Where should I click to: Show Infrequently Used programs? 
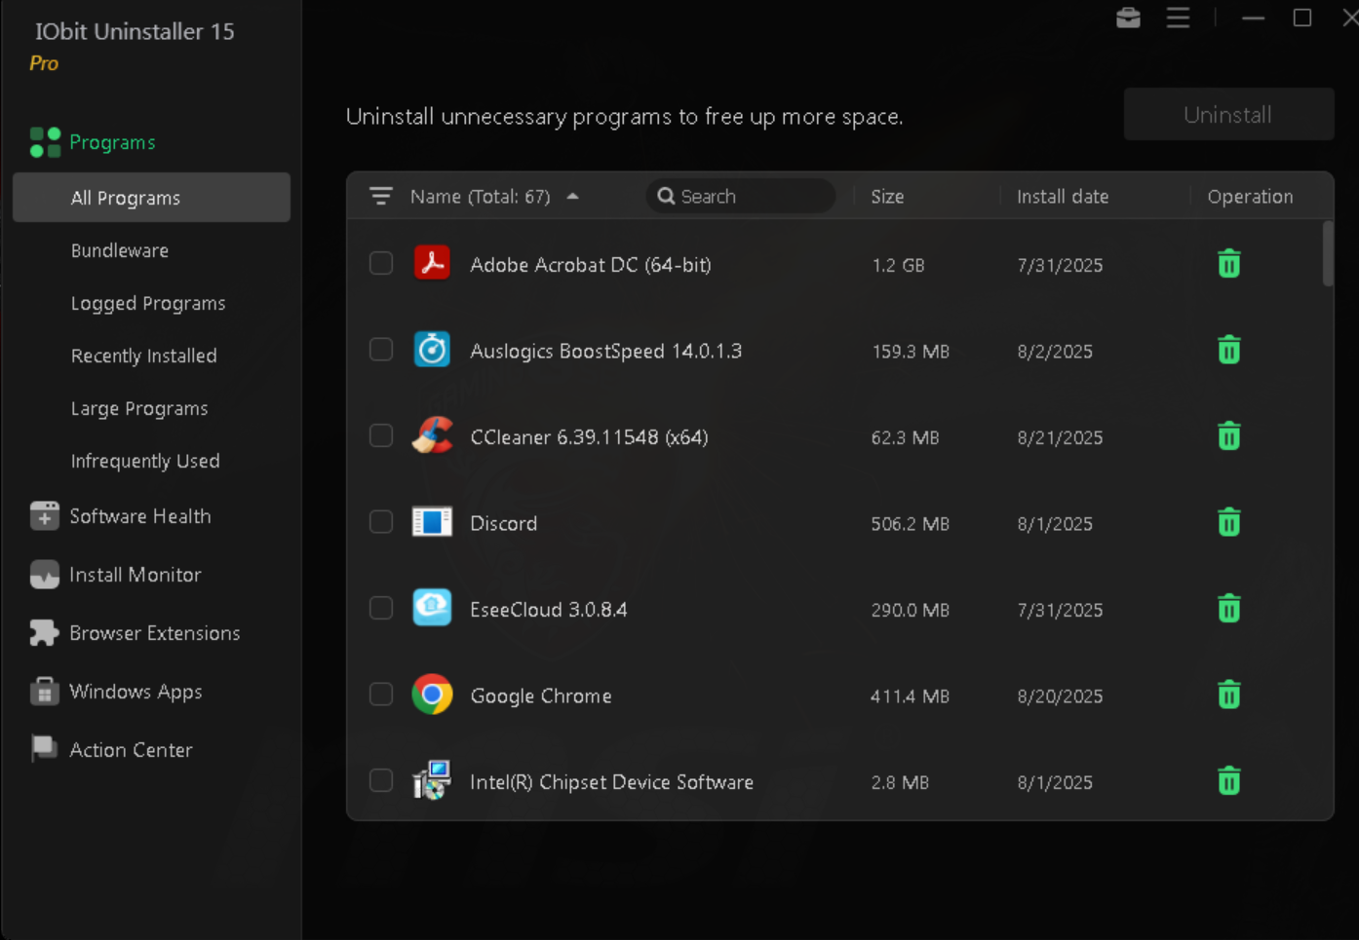145,461
